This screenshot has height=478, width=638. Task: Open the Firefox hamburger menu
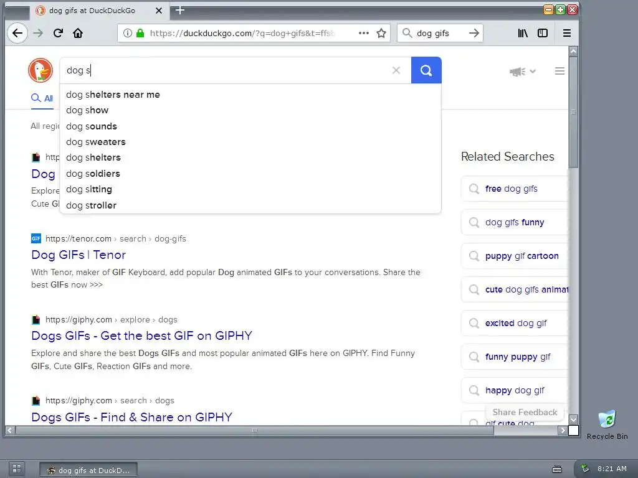567,33
